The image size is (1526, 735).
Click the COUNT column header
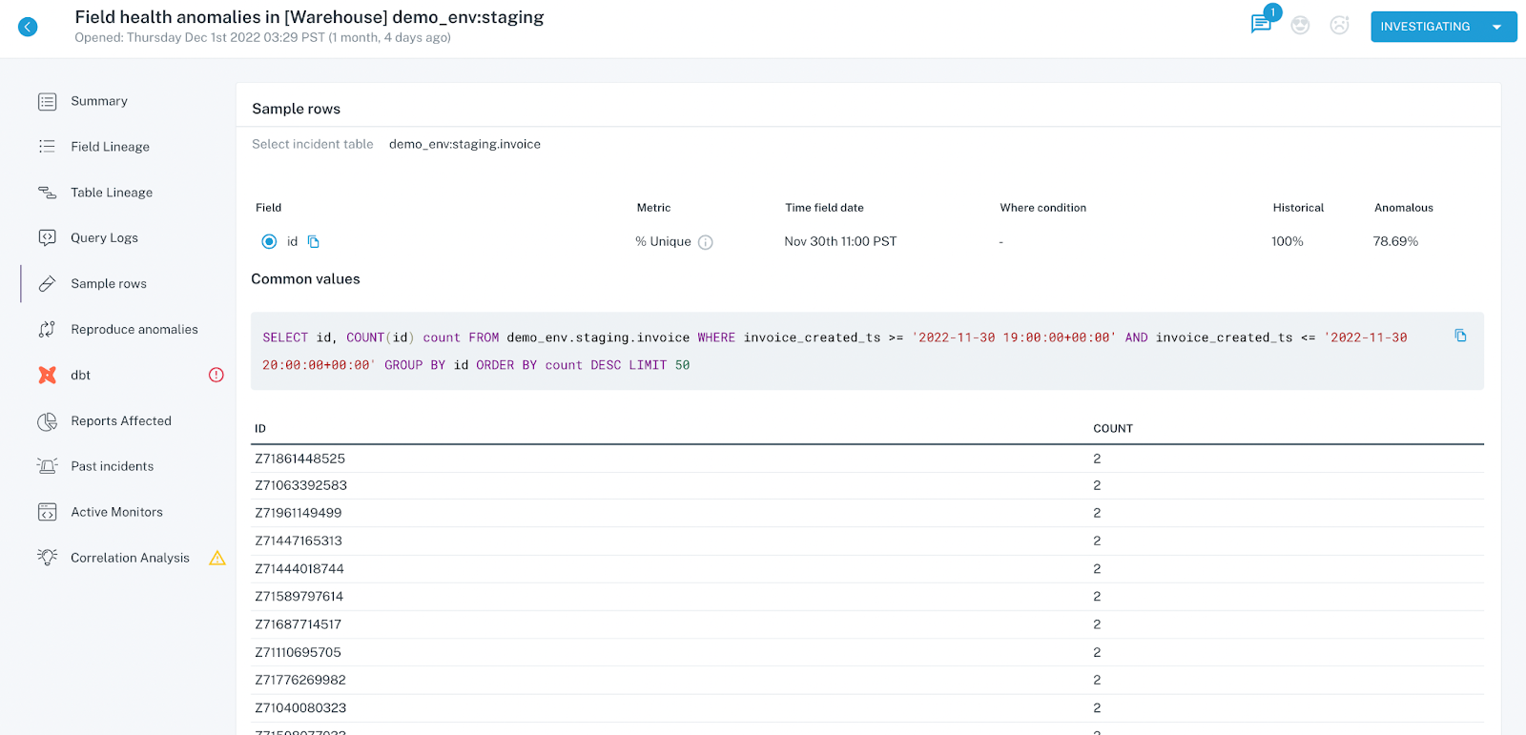tap(1113, 429)
